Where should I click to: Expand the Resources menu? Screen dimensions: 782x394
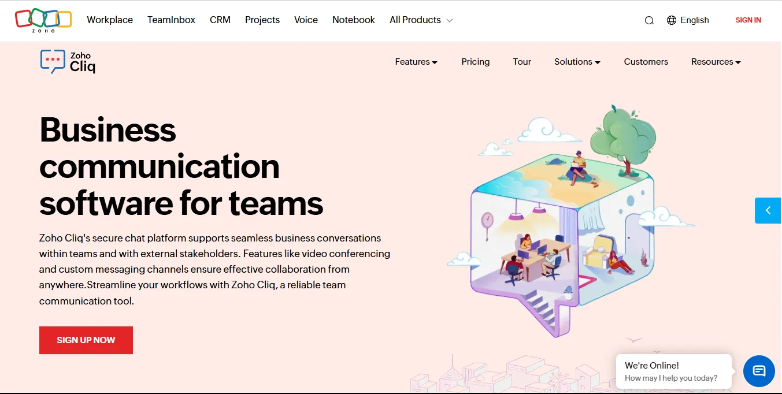pos(716,62)
